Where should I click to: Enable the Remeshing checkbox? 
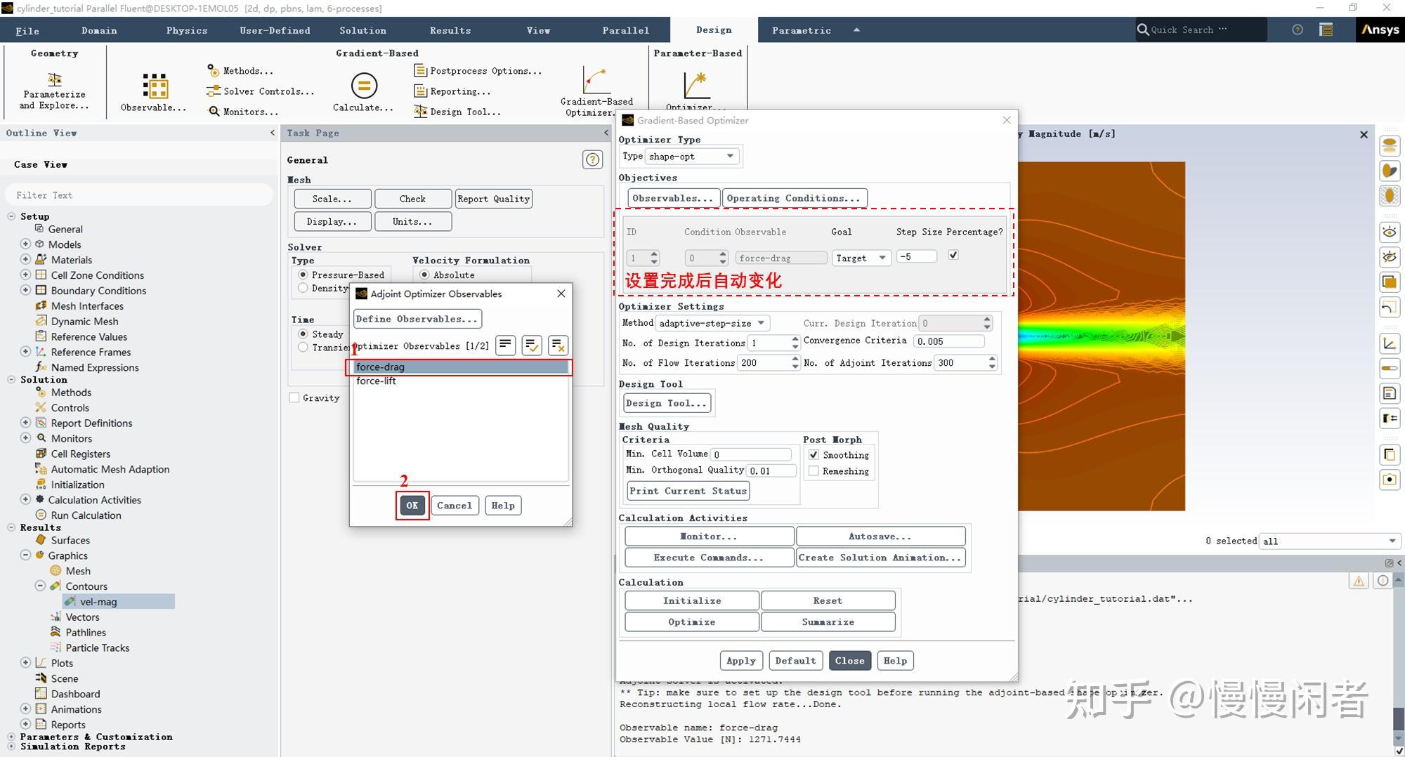(813, 471)
